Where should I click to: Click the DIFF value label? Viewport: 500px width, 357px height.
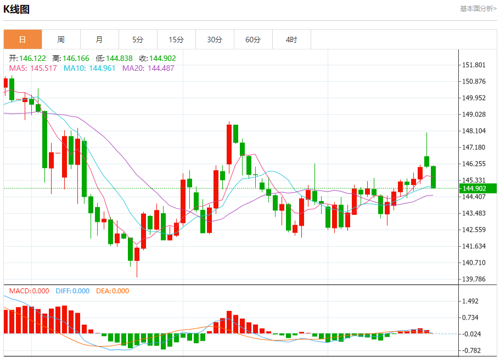(72, 291)
